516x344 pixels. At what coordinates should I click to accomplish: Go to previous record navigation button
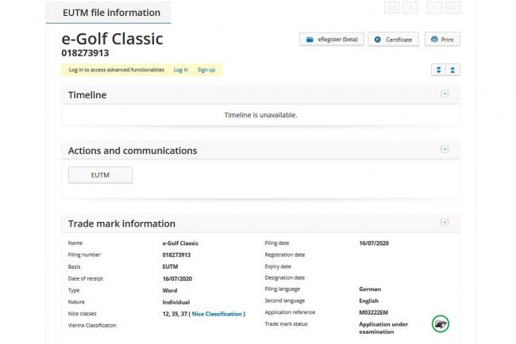point(410,8)
